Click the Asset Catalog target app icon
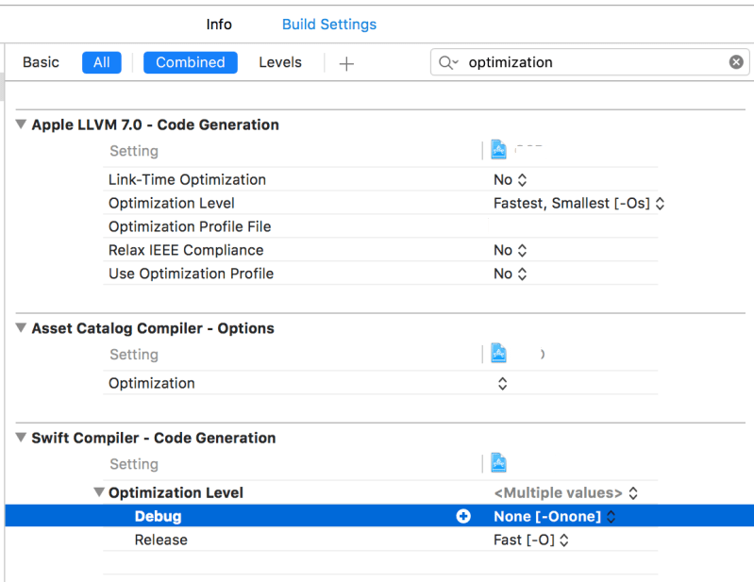 pyautogui.click(x=499, y=354)
